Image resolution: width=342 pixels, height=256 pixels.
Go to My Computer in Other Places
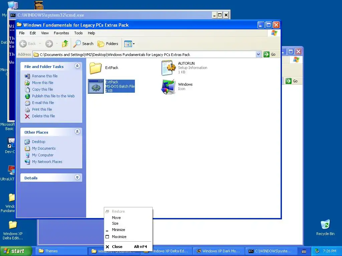click(x=43, y=155)
